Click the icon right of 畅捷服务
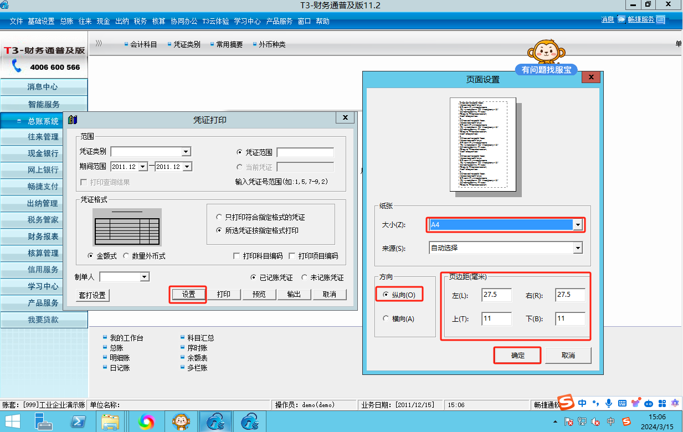 (661, 19)
